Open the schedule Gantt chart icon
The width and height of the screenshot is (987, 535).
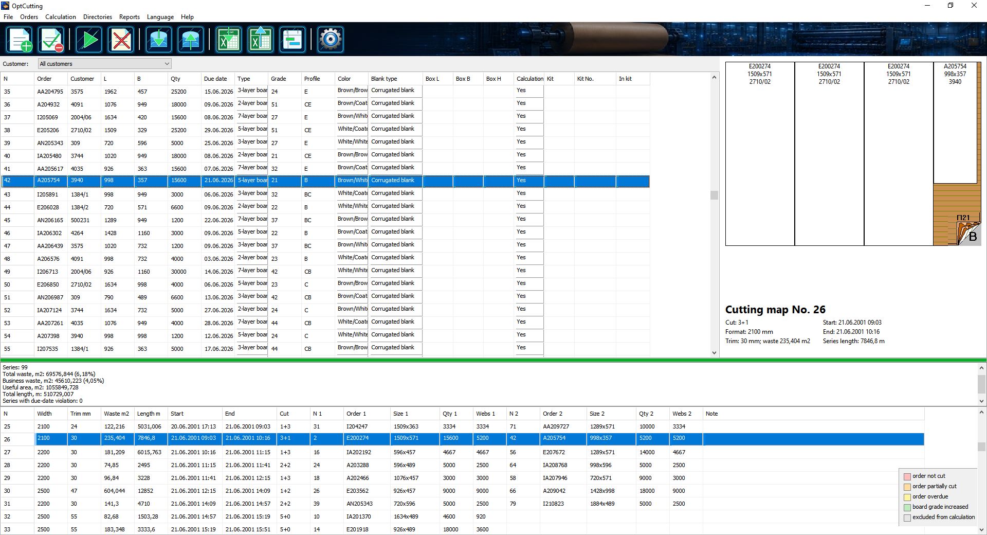293,40
